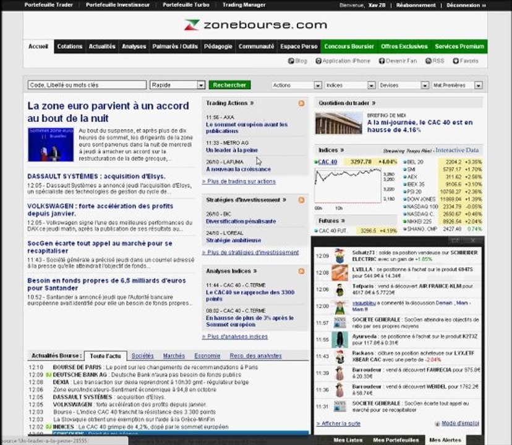Open the CAC 40 index link

point(327,162)
